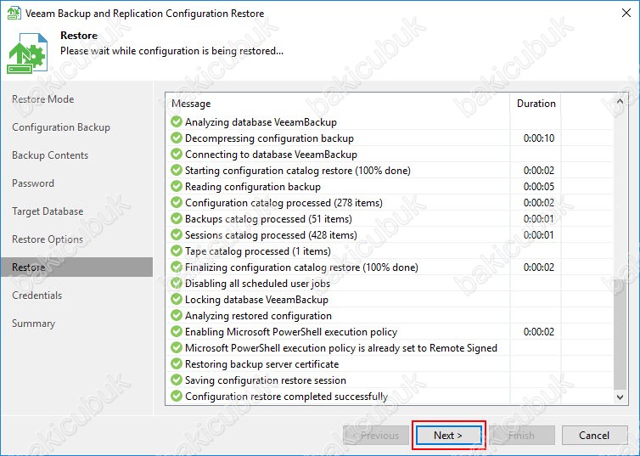Click check icon for Tape catalog processed
The image size is (640, 456).
[x=177, y=251]
